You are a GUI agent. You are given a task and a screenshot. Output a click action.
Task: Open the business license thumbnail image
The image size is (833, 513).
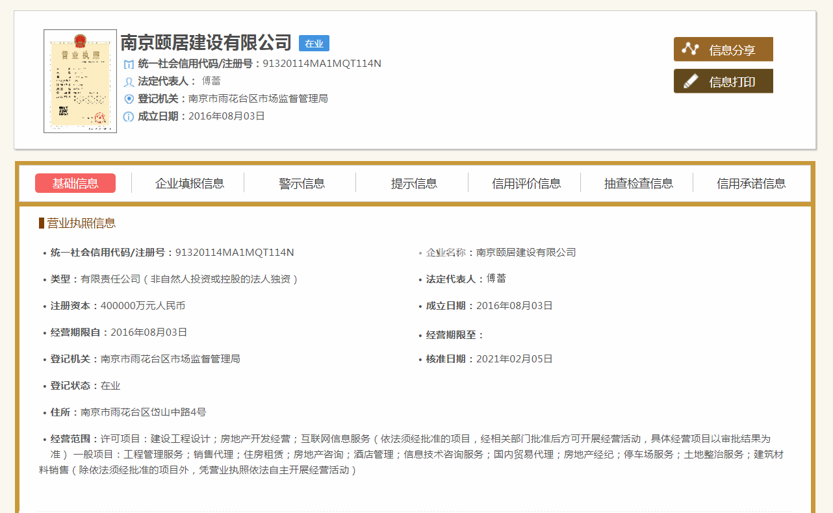pyautogui.click(x=80, y=81)
